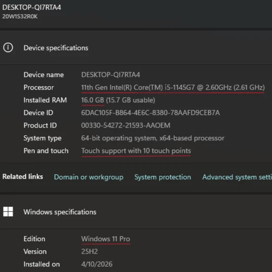Click the Product ID label

(x=40, y=125)
